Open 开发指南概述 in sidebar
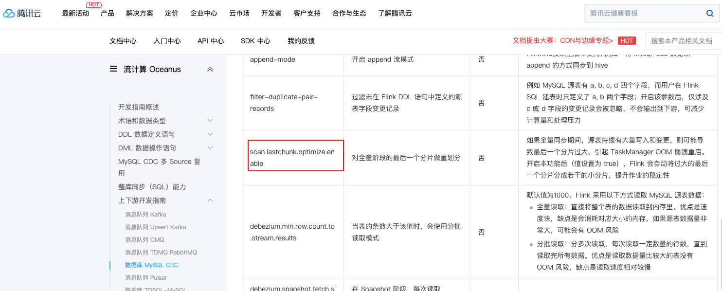 [139, 107]
